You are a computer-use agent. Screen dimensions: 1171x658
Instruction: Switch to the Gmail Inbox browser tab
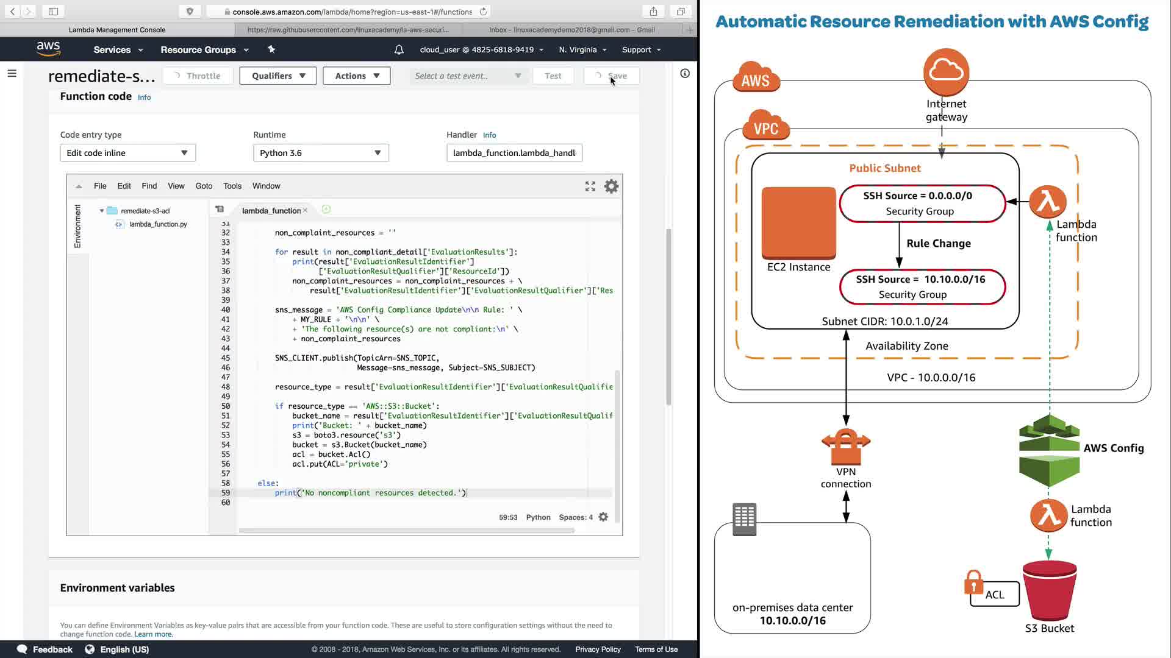pyautogui.click(x=571, y=30)
